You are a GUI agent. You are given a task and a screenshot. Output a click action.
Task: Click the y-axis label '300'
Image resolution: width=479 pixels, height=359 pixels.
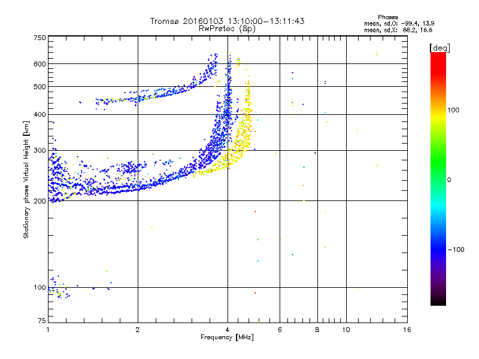click(x=40, y=150)
